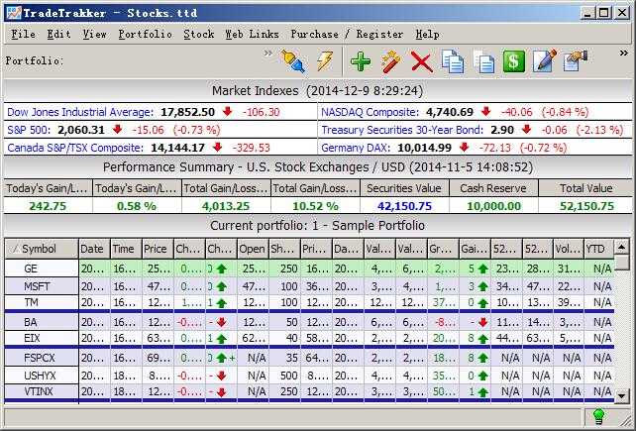Click the red X delete icon
The image size is (636, 431).
421,61
